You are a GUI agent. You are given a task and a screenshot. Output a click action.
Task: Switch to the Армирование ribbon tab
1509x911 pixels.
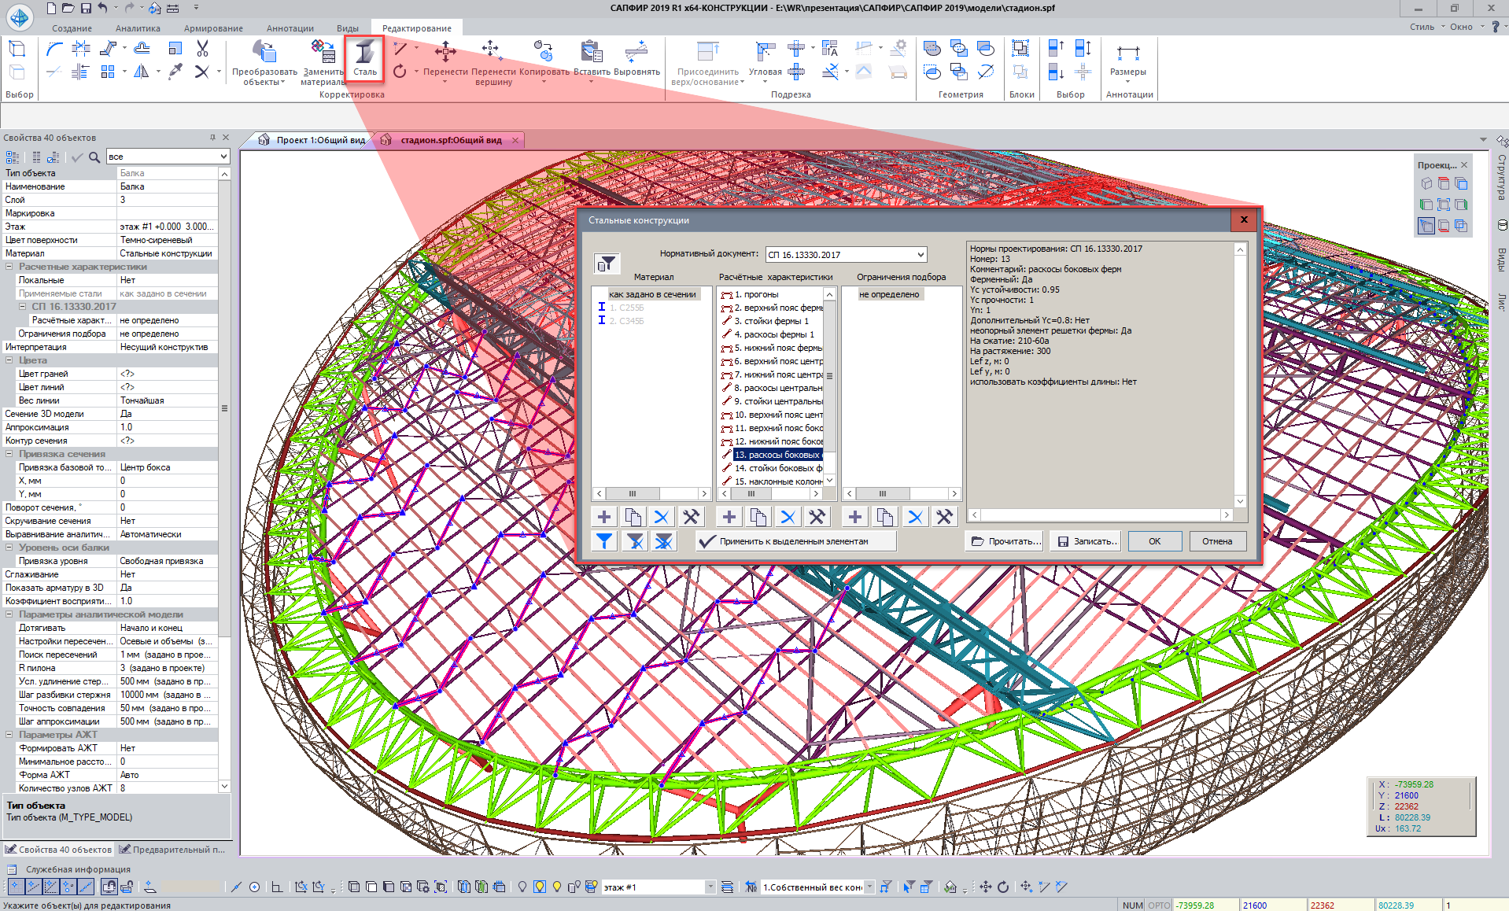[213, 28]
